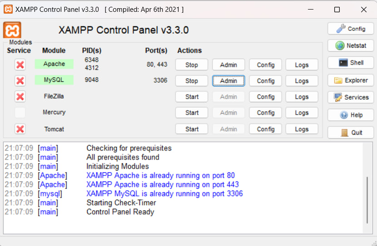
Task: Open Tomcat Config options
Action: coord(265,129)
